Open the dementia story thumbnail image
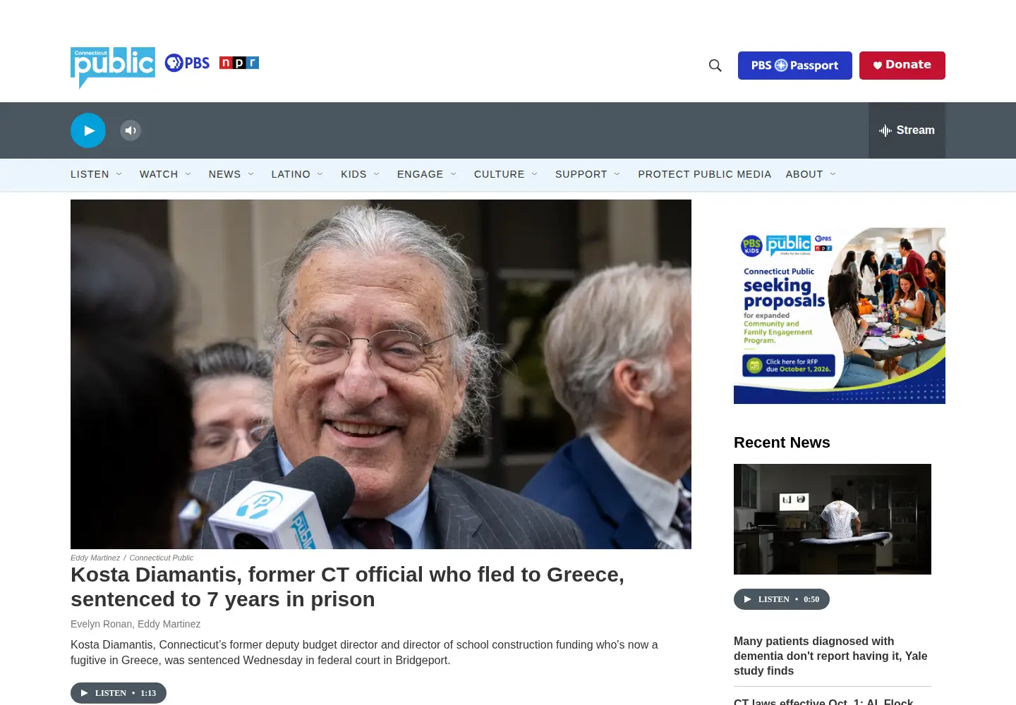Screen dimensions: 1016x705 [833, 519]
